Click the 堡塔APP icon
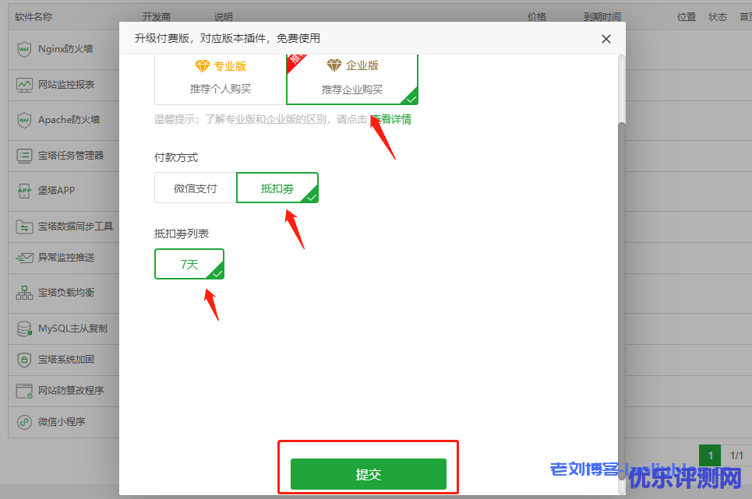 pyautogui.click(x=24, y=191)
